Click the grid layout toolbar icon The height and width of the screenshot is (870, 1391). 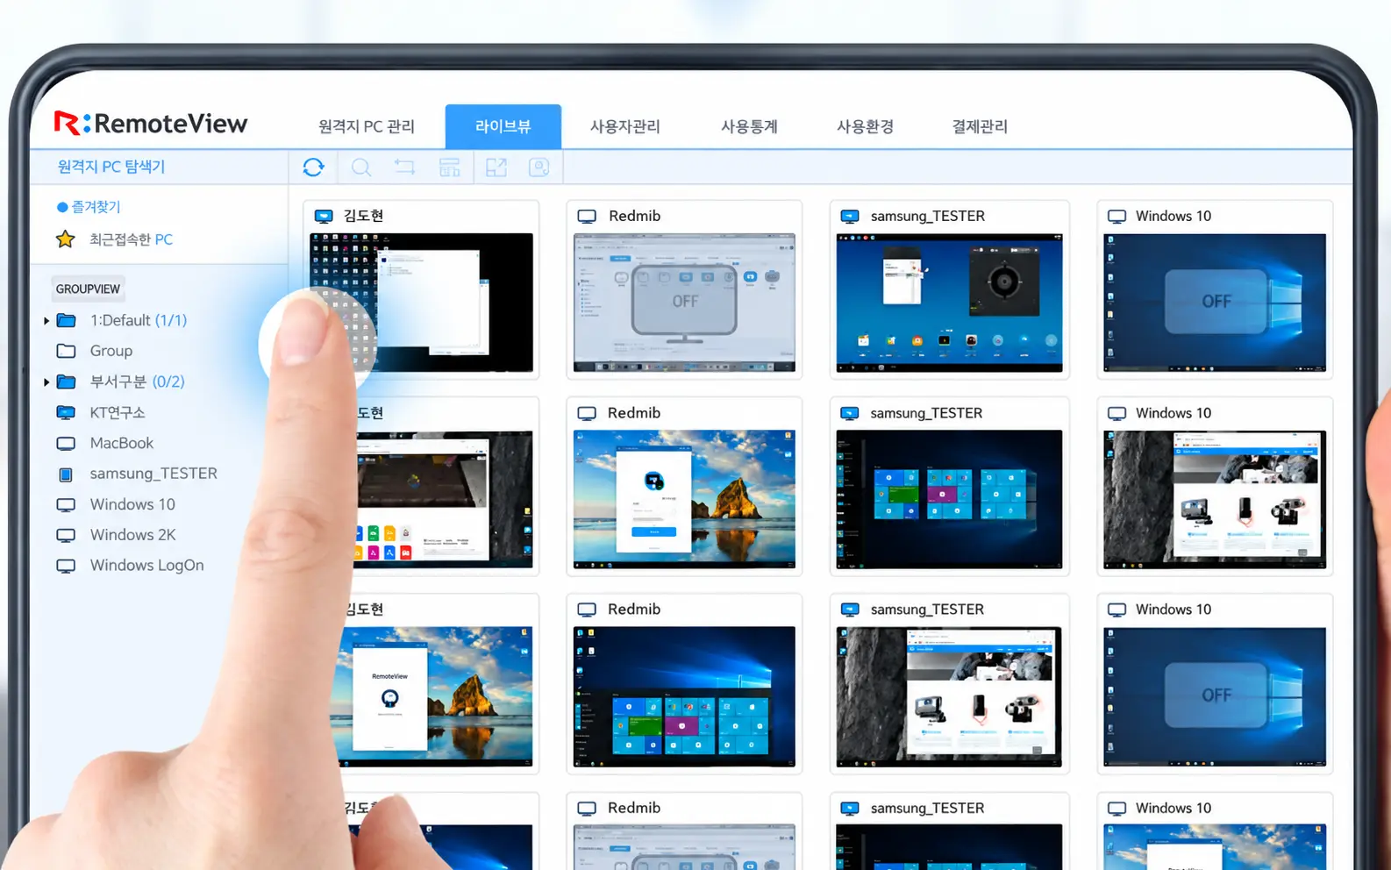click(x=449, y=167)
